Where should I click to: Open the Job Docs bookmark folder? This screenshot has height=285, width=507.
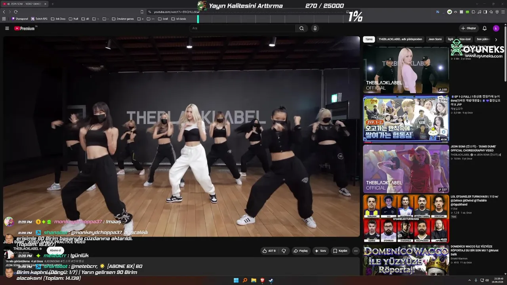click(58, 19)
